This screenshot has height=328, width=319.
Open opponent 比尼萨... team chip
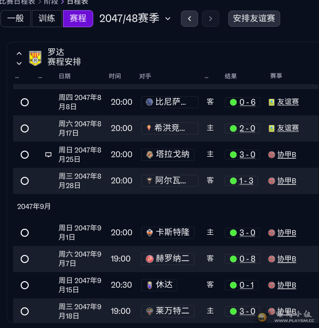point(170,102)
